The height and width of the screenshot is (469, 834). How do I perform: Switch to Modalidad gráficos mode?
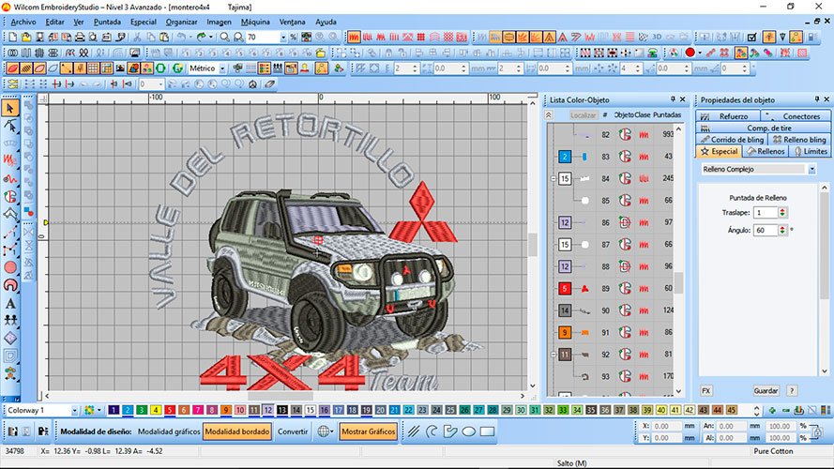[168, 431]
